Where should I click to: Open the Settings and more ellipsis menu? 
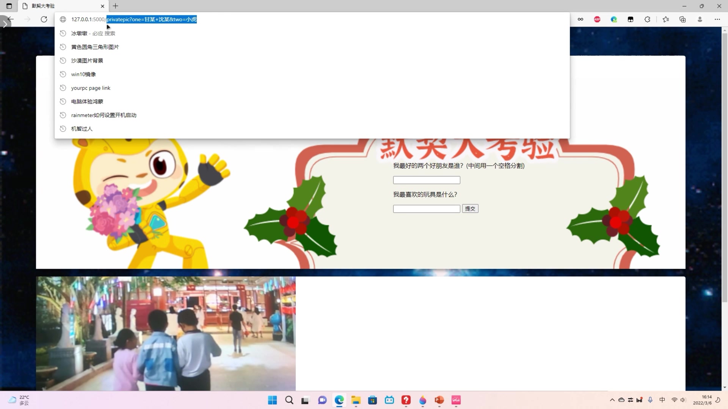(717, 19)
